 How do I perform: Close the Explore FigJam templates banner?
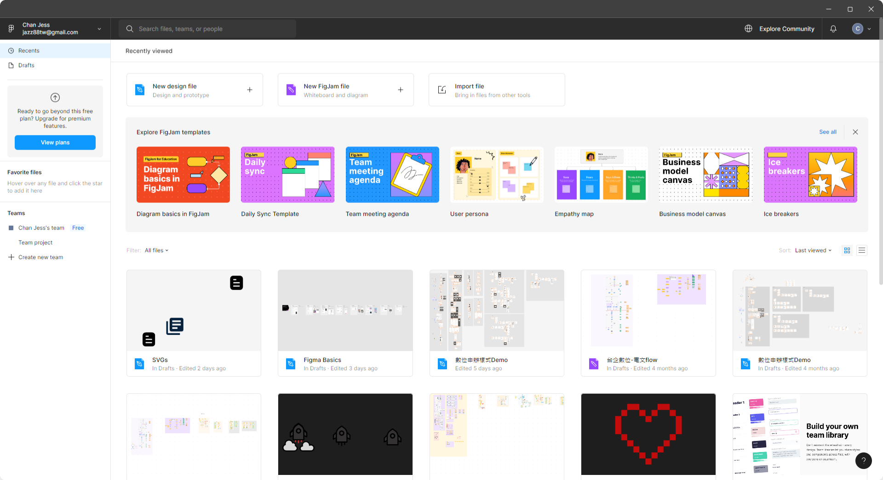point(855,132)
